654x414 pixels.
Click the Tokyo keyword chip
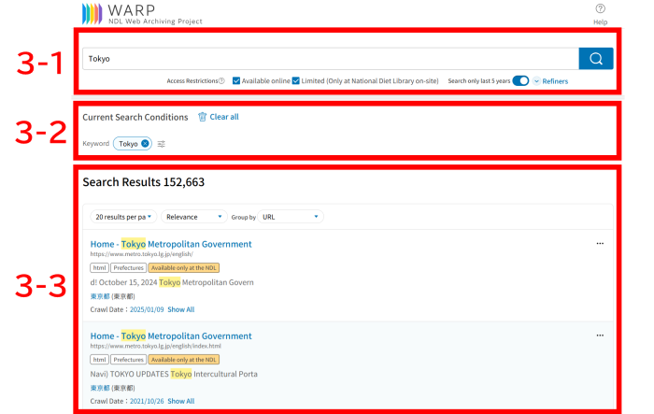pos(133,144)
